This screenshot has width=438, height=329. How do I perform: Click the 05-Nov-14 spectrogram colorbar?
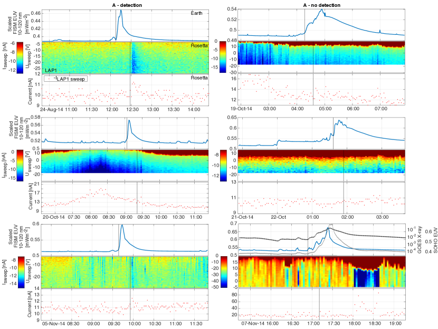[x=21, y=273]
